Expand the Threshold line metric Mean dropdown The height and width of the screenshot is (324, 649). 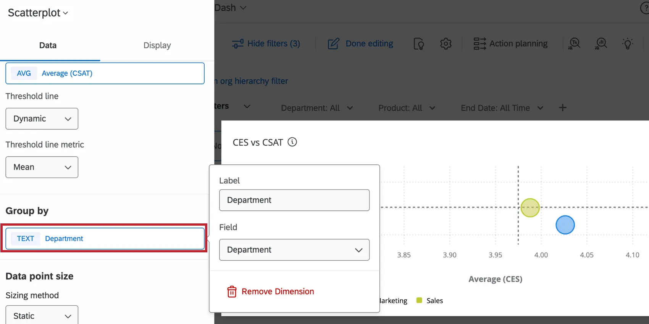click(42, 167)
